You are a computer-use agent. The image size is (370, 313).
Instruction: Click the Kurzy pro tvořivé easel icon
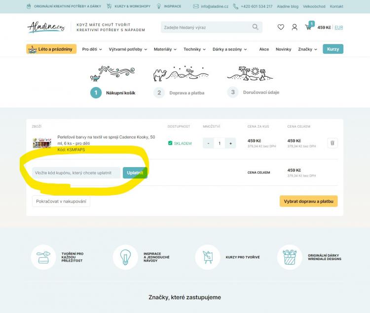[x=208, y=257]
